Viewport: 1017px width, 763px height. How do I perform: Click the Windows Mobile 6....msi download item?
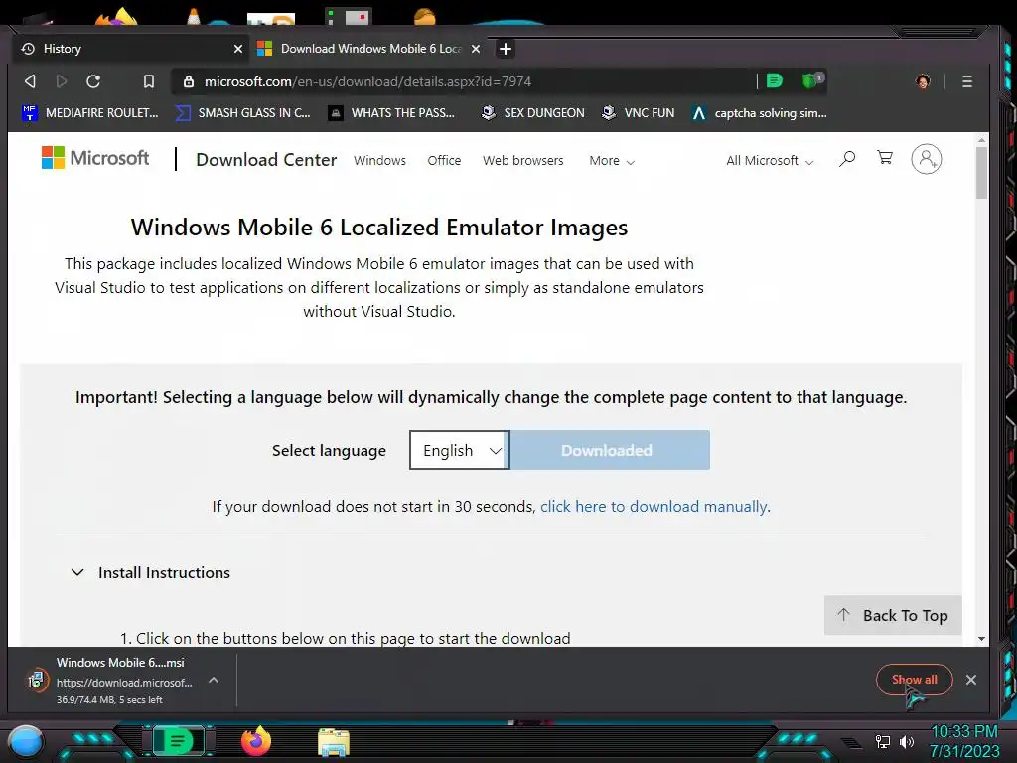[x=123, y=680]
